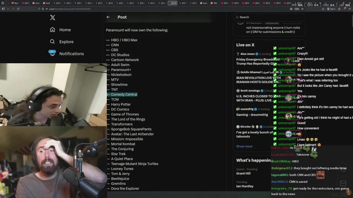
Task: Open summit1g Gaming live stream
Action: coord(256,112)
